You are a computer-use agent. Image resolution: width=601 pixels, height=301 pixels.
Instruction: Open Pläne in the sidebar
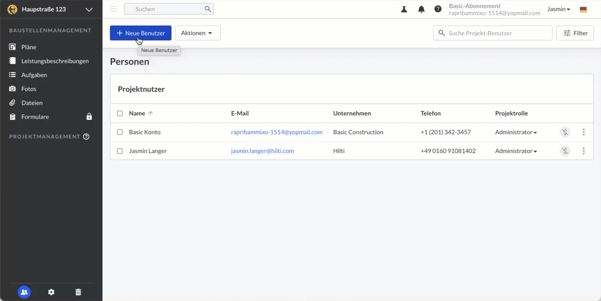[28, 47]
